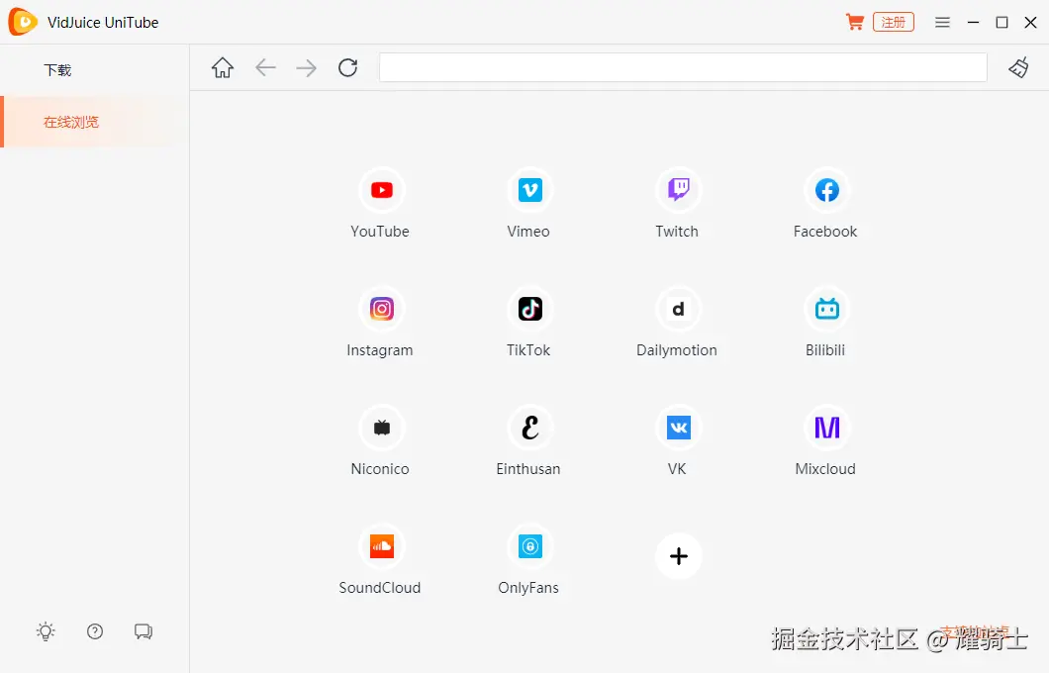Add a new site with plus button
Image resolution: width=1049 pixels, height=673 pixels.
click(678, 556)
